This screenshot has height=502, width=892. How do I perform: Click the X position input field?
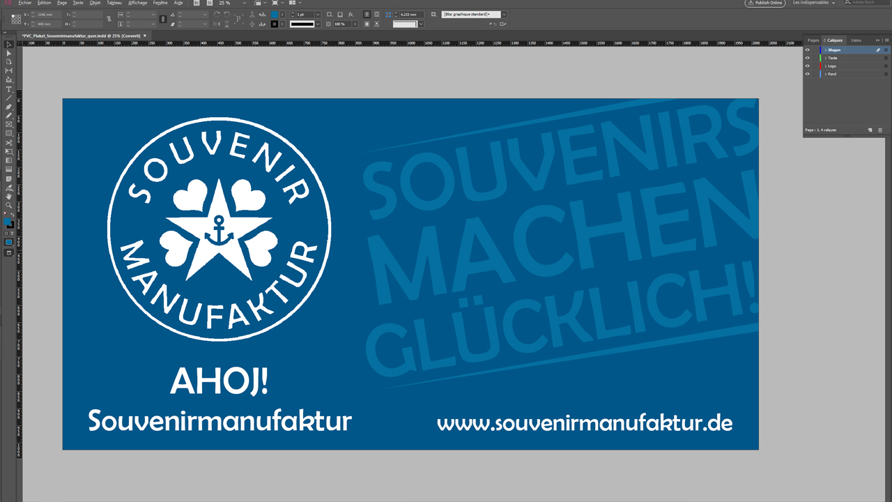coord(47,15)
